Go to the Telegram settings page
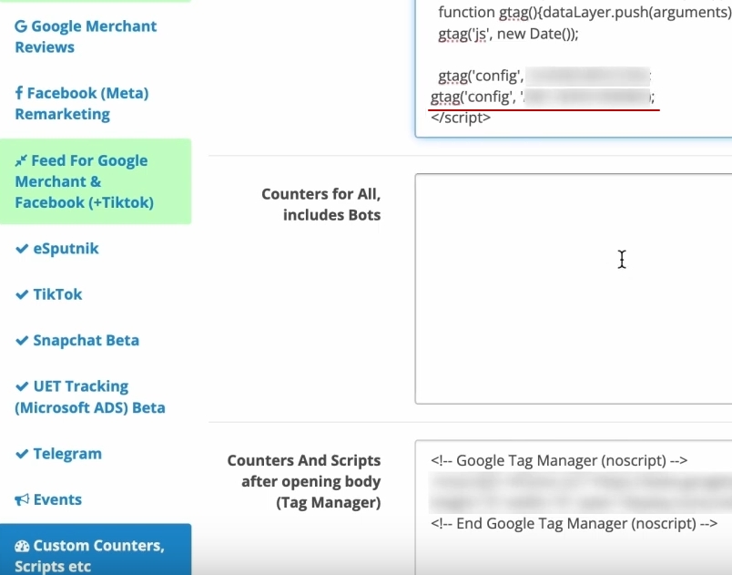732x575 pixels. coord(67,454)
